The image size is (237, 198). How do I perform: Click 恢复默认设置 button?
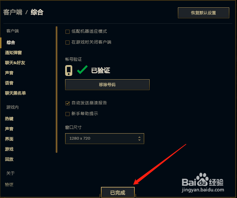click(204, 13)
